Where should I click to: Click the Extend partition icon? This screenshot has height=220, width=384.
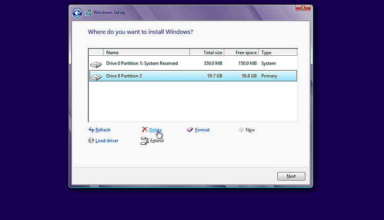click(144, 141)
